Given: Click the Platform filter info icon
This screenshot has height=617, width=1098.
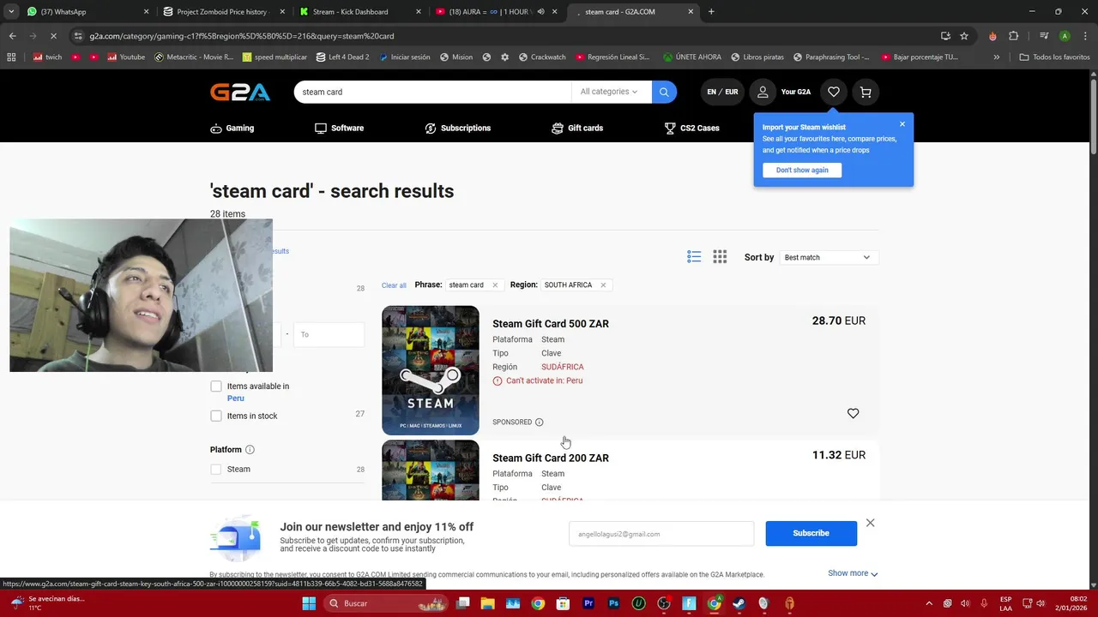Looking at the screenshot, I should click(250, 450).
